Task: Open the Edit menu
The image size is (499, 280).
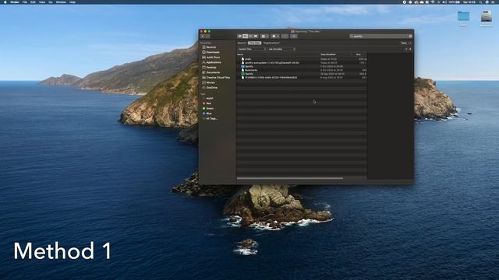Action: pyautogui.click(x=33, y=2)
